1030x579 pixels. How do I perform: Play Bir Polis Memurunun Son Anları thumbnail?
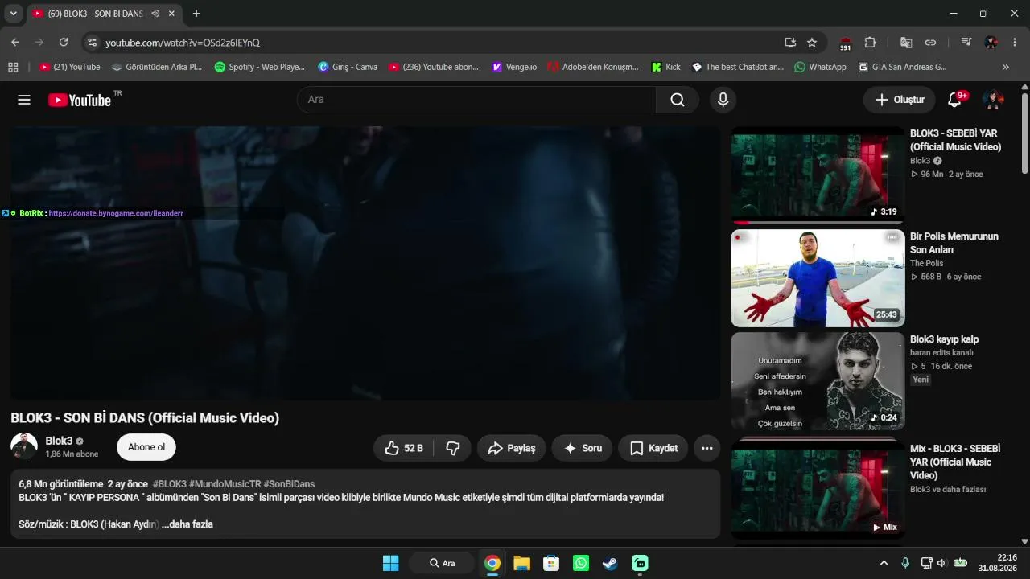click(x=818, y=278)
